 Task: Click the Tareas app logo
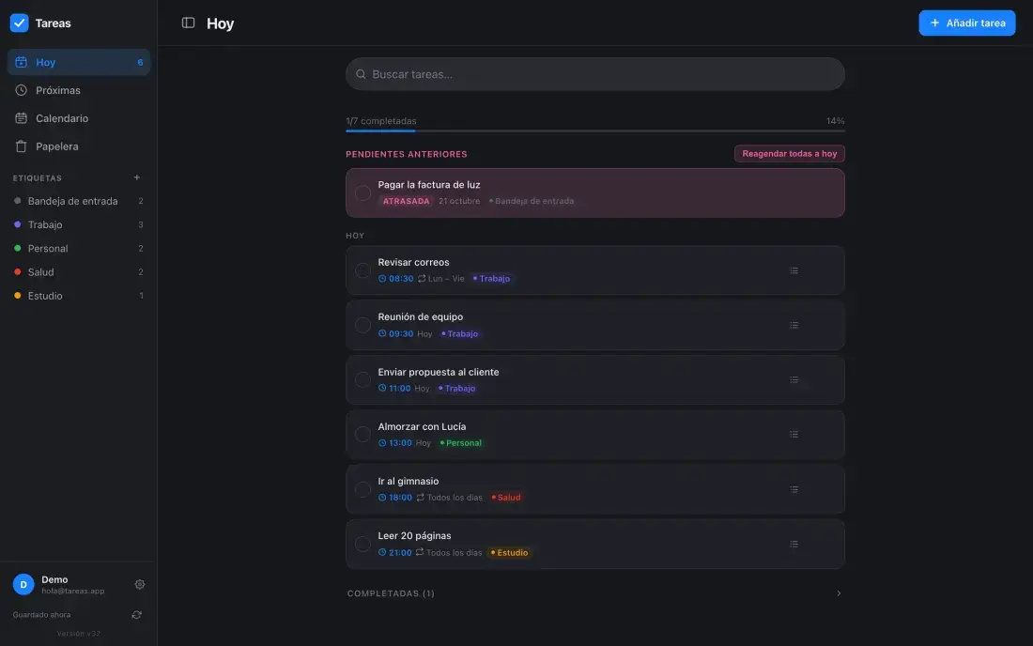point(19,23)
